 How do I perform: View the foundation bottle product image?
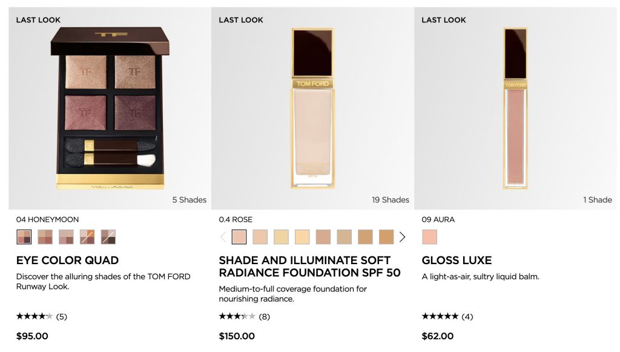point(312,108)
